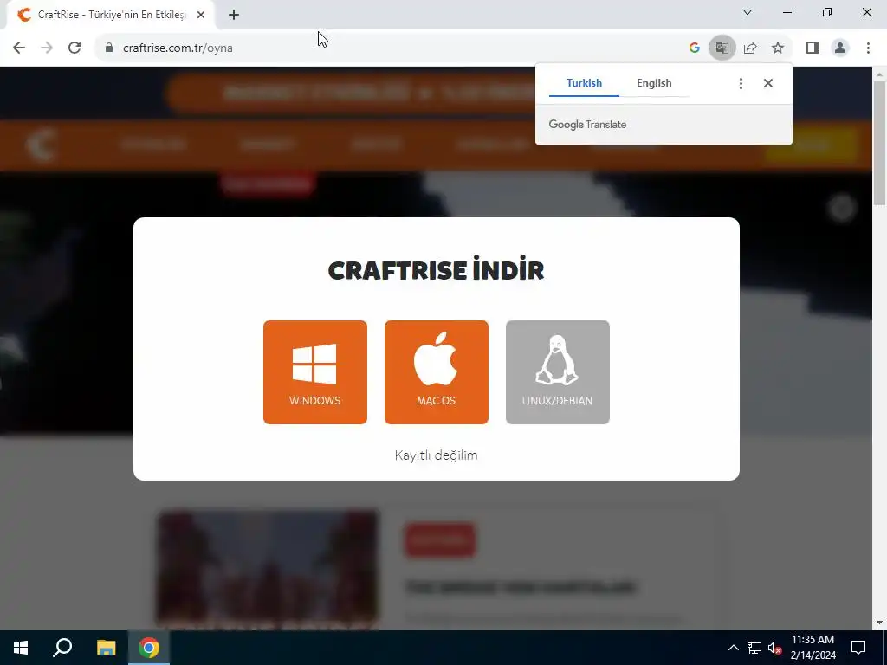The image size is (887, 665).
Task: Minimize the Chrome window
Action: click(787, 12)
